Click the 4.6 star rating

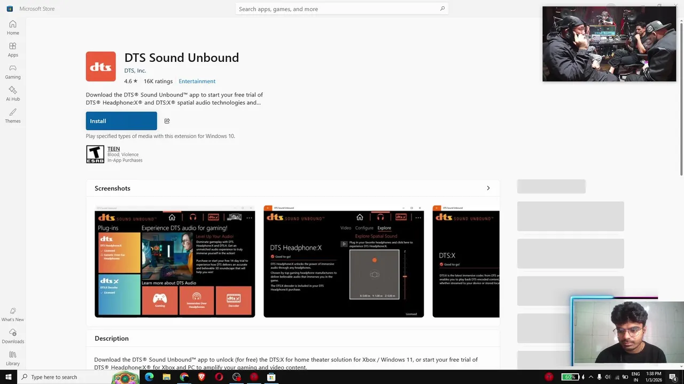coord(131,81)
